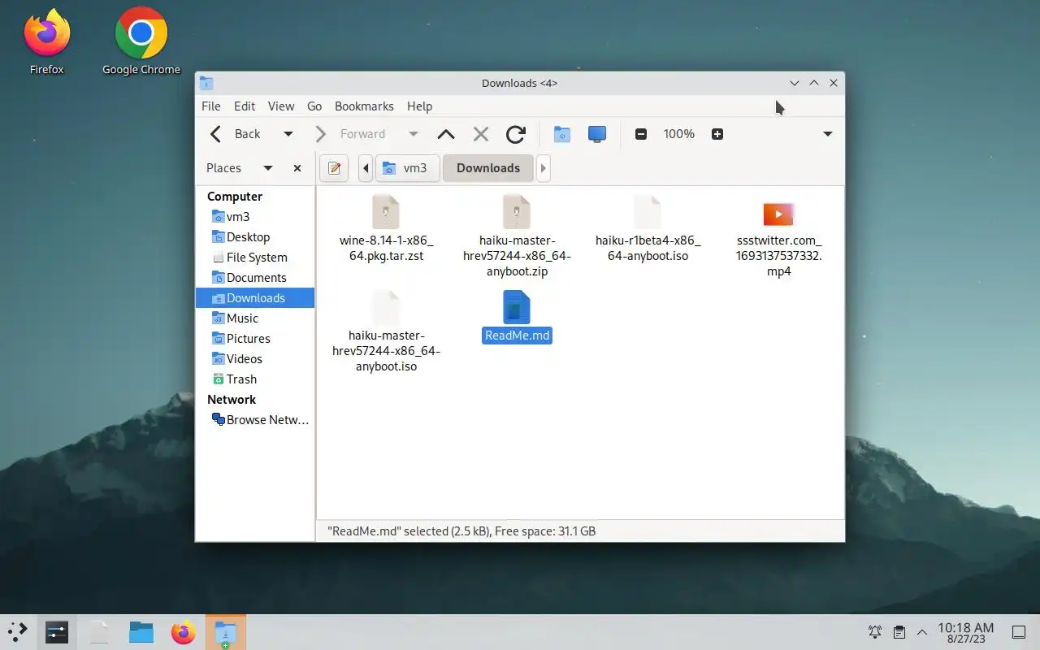
Task: Select Pictures in the sidebar
Action: click(x=255, y=339)
